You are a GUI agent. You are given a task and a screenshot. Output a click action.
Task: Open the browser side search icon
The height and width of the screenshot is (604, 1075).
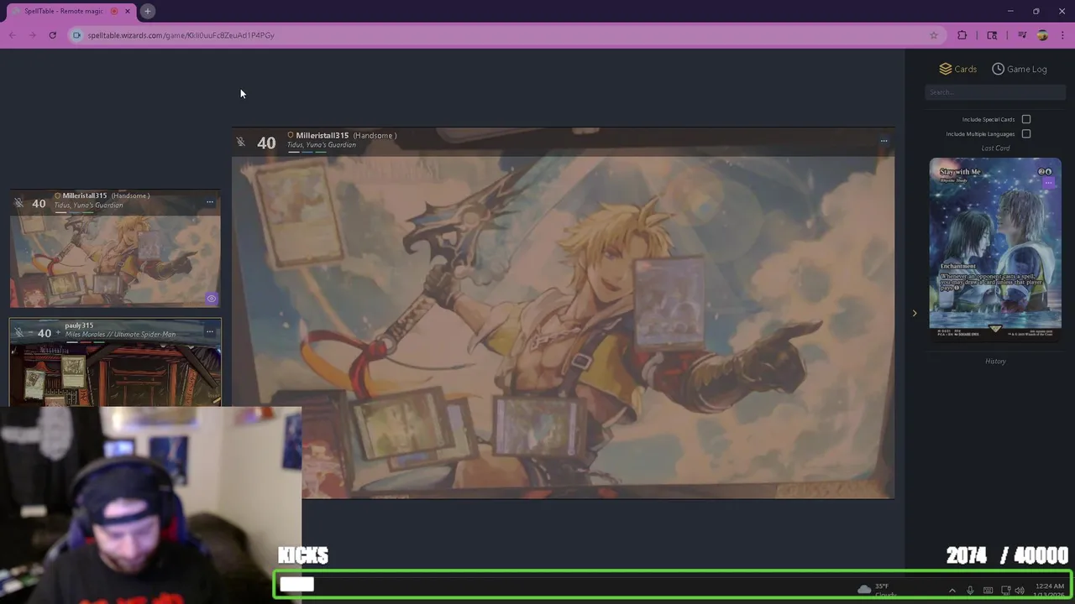[x=992, y=35]
